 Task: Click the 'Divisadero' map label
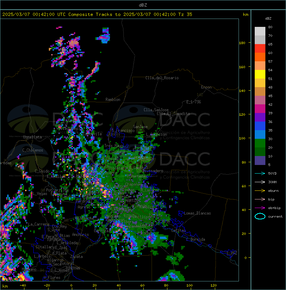(x=153, y=171)
